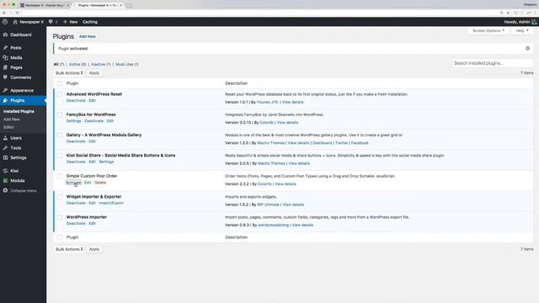The width and height of the screenshot is (539, 303).
Task: Switch to the first browser tab
Action: pyautogui.click(x=45, y=5)
